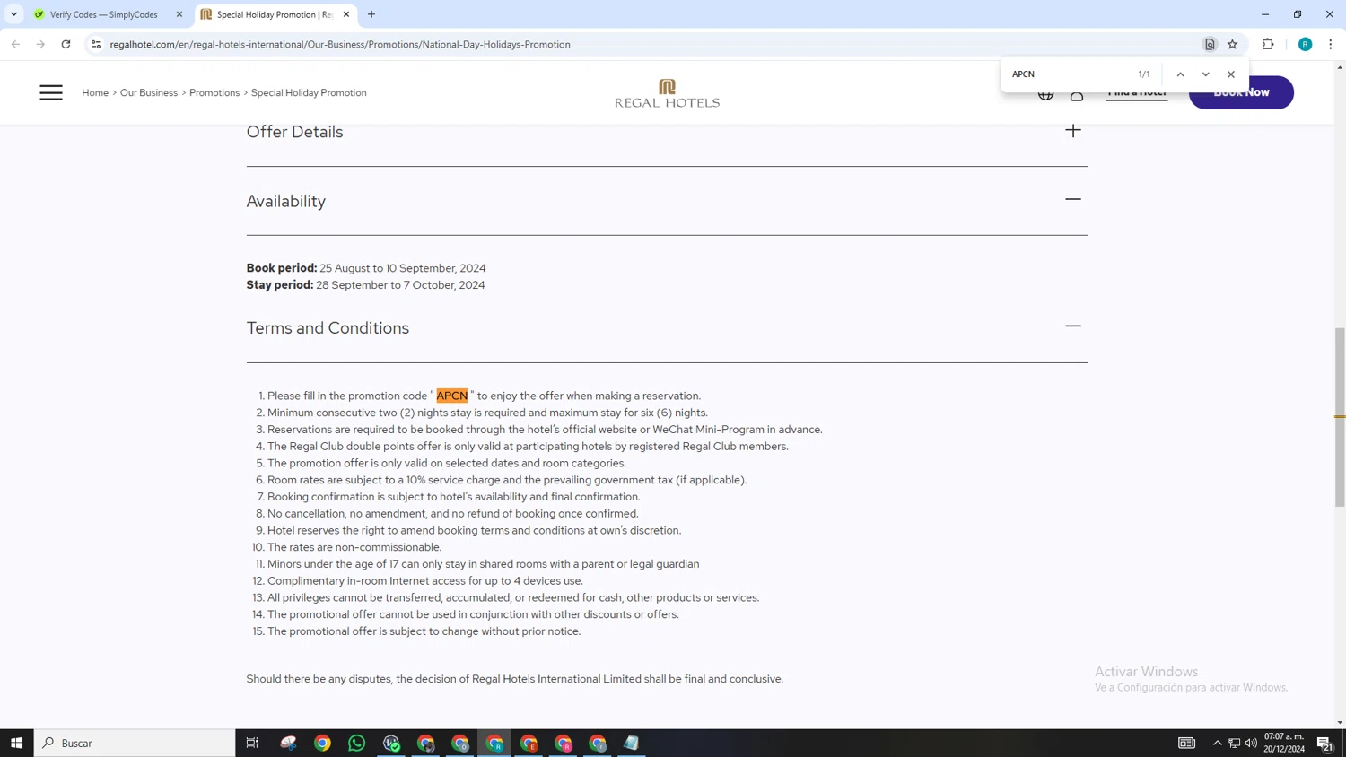This screenshot has width=1346, height=757.
Task: Open Task View in taskbar
Action: (x=252, y=743)
